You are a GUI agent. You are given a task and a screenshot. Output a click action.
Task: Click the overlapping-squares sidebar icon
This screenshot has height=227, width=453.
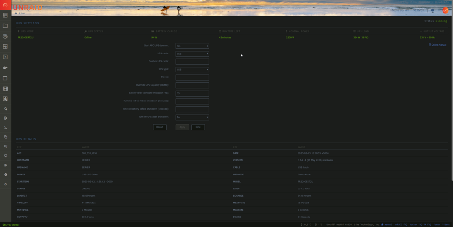(x=5, y=137)
